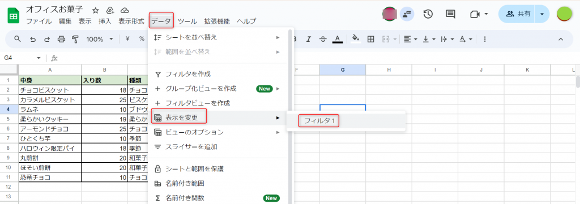The image size is (580, 204).
Task: Open the 表示 menu
Action: click(x=85, y=21)
